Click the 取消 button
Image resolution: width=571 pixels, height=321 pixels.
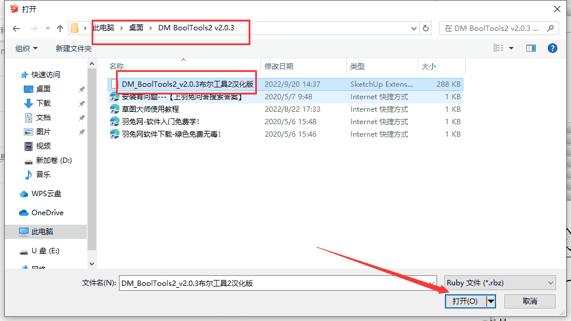coord(530,301)
